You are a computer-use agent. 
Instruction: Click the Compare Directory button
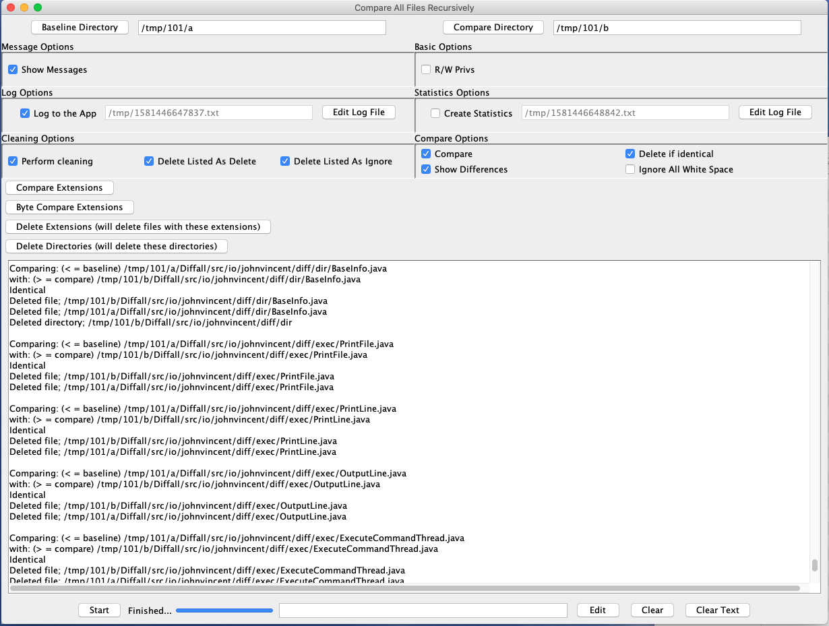pos(493,28)
